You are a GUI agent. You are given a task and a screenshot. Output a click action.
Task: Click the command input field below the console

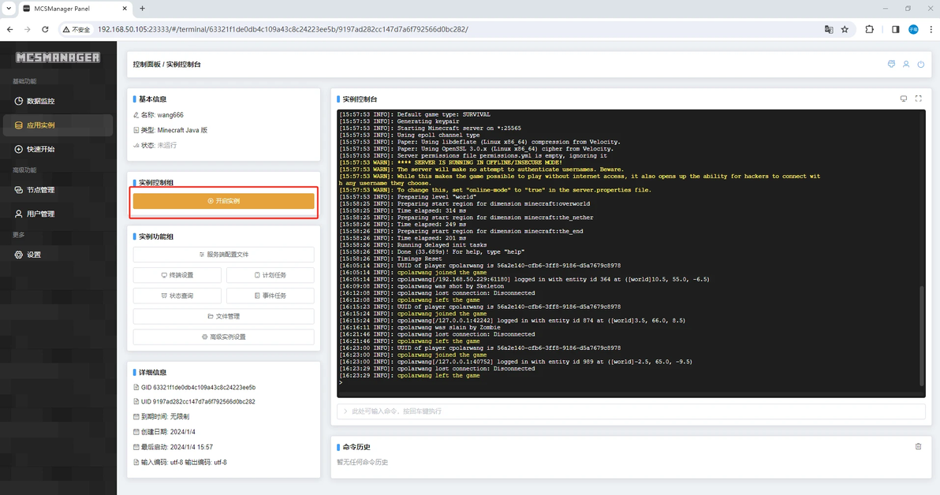[x=631, y=411]
